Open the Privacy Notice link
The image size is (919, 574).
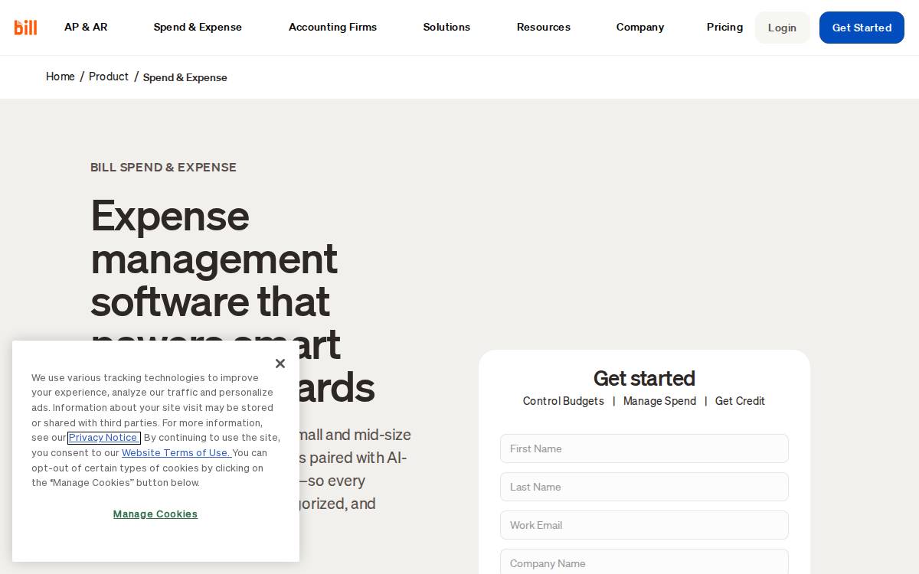pyautogui.click(x=104, y=438)
